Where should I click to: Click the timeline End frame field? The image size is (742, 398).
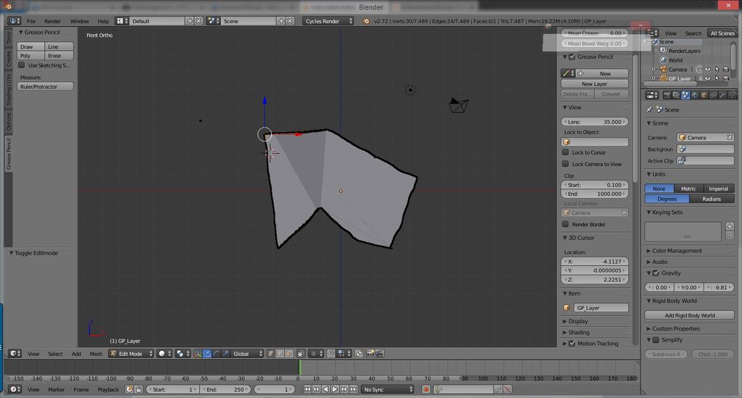point(224,389)
